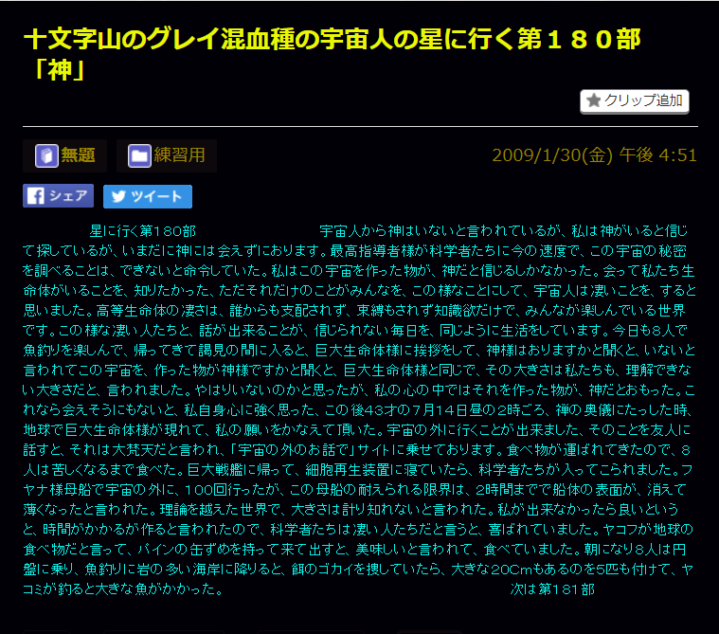Image resolution: width=719 pixels, height=634 pixels.
Task: Share post with Facebook シェア button
Action: 58,196
